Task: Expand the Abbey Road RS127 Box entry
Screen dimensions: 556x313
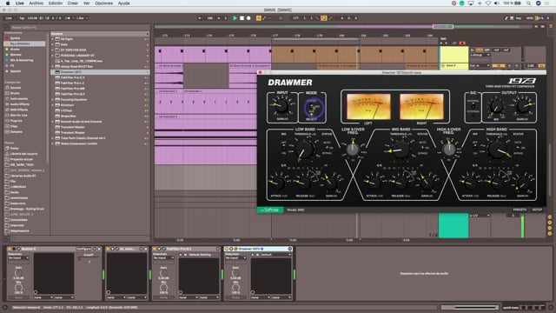Action: 52,66
